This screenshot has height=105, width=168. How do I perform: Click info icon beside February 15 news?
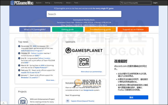pyautogui.click(x=19, y=70)
